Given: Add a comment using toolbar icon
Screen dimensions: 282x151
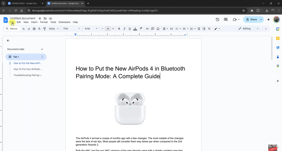Looking at the screenshot, I should (x=153, y=29).
